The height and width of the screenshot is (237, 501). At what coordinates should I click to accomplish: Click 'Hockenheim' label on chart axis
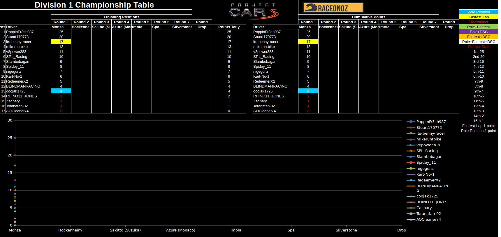point(70,230)
